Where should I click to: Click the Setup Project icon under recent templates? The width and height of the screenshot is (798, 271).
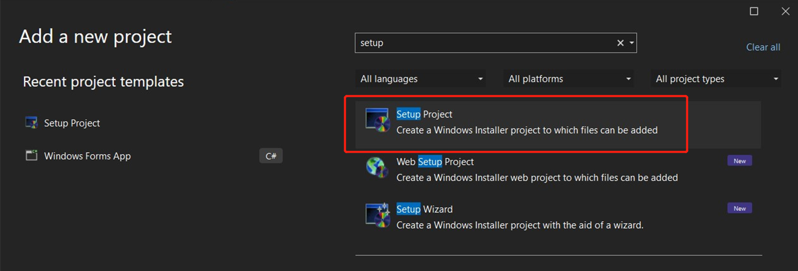pos(32,123)
